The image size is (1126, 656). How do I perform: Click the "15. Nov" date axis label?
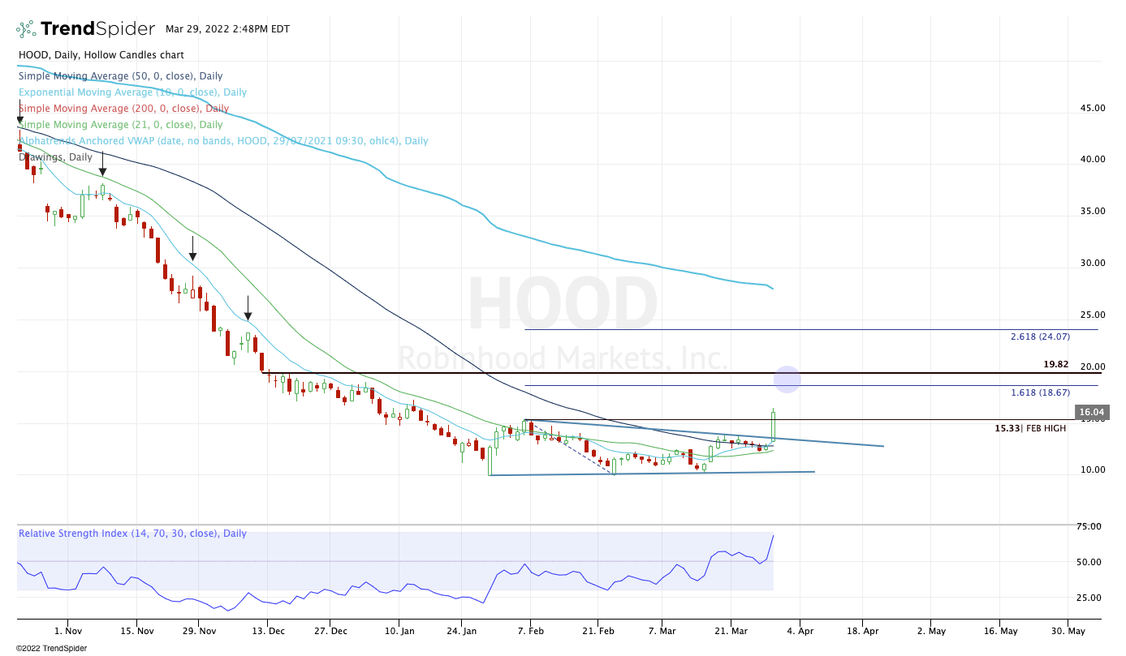pos(136,631)
